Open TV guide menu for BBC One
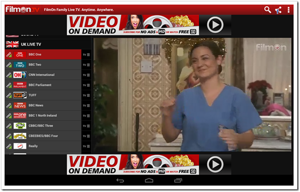Screen dimensions: 300x192 pyautogui.click(x=86, y=55)
